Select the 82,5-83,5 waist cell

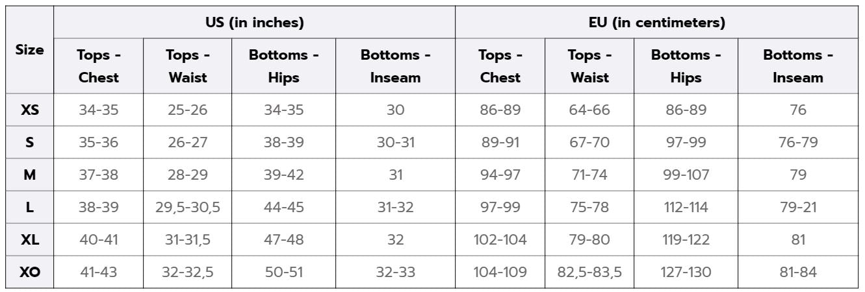tap(590, 273)
